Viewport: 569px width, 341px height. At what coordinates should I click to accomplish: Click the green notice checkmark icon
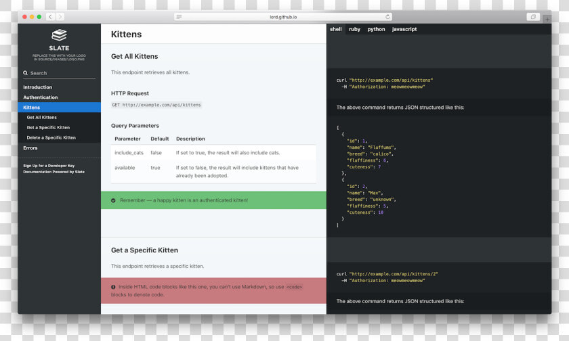pyautogui.click(x=113, y=200)
